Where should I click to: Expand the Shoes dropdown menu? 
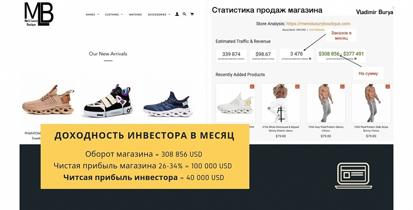click(x=92, y=15)
